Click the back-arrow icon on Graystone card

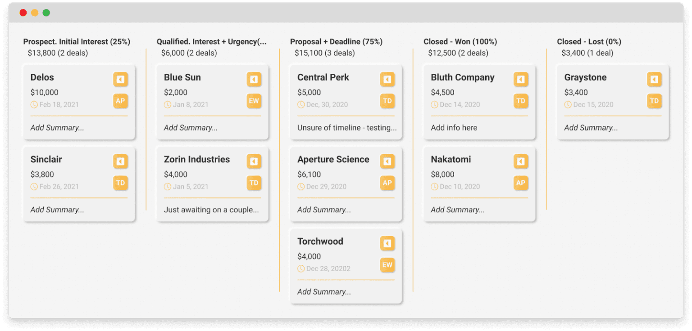click(654, 79)
